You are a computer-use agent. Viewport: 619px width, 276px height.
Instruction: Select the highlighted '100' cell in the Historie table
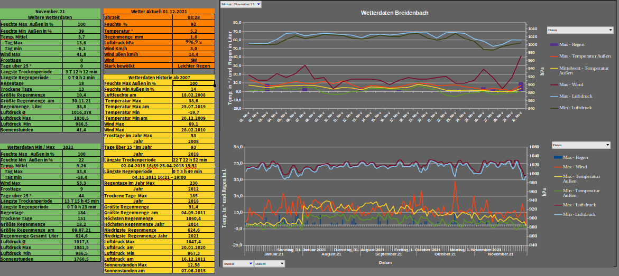click(x=194, y=83)
